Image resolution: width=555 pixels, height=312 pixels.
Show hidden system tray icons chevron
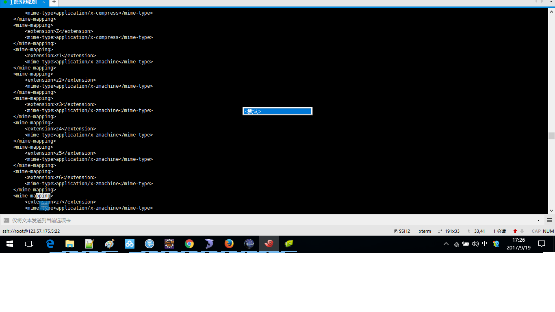[446, 244]
